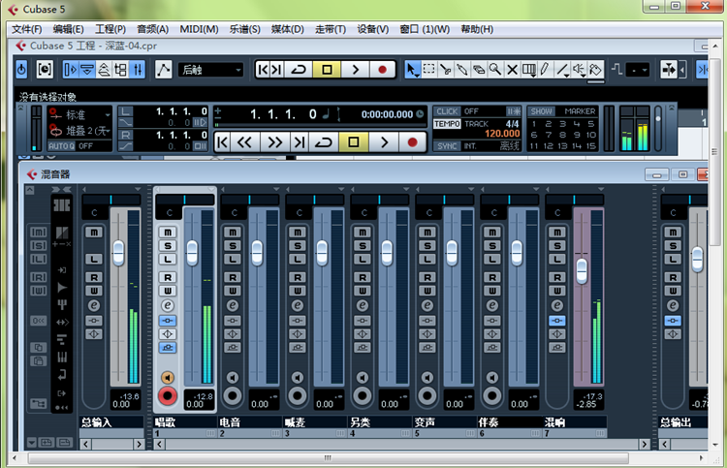
Task: Select the Range Selection tool
Action: [428, 70]
